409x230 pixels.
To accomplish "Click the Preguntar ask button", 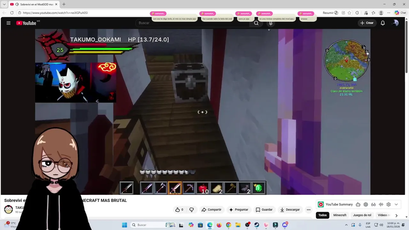I will point(238,210).
